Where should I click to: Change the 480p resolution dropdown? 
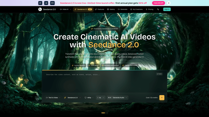coord(89,97)
